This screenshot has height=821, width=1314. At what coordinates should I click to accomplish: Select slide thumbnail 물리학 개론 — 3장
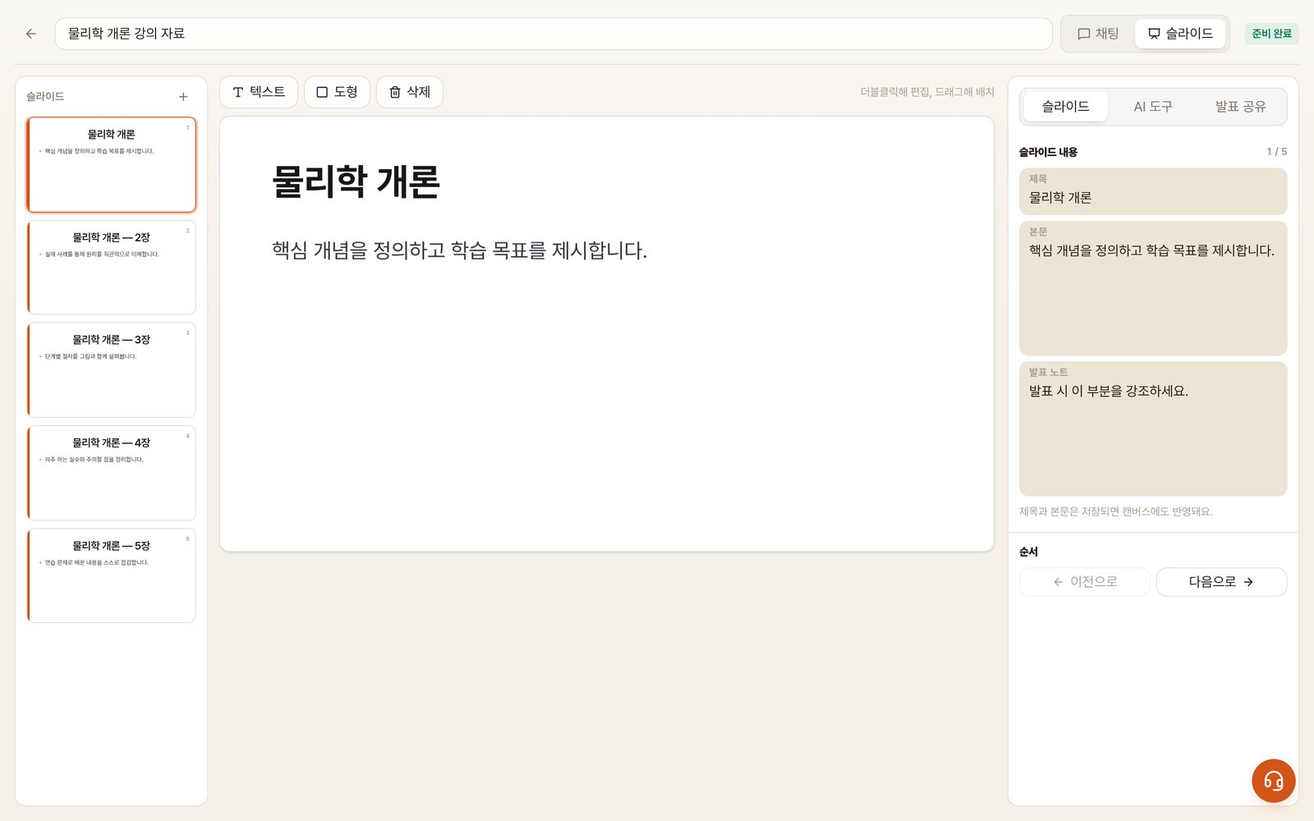pos(112,370)
